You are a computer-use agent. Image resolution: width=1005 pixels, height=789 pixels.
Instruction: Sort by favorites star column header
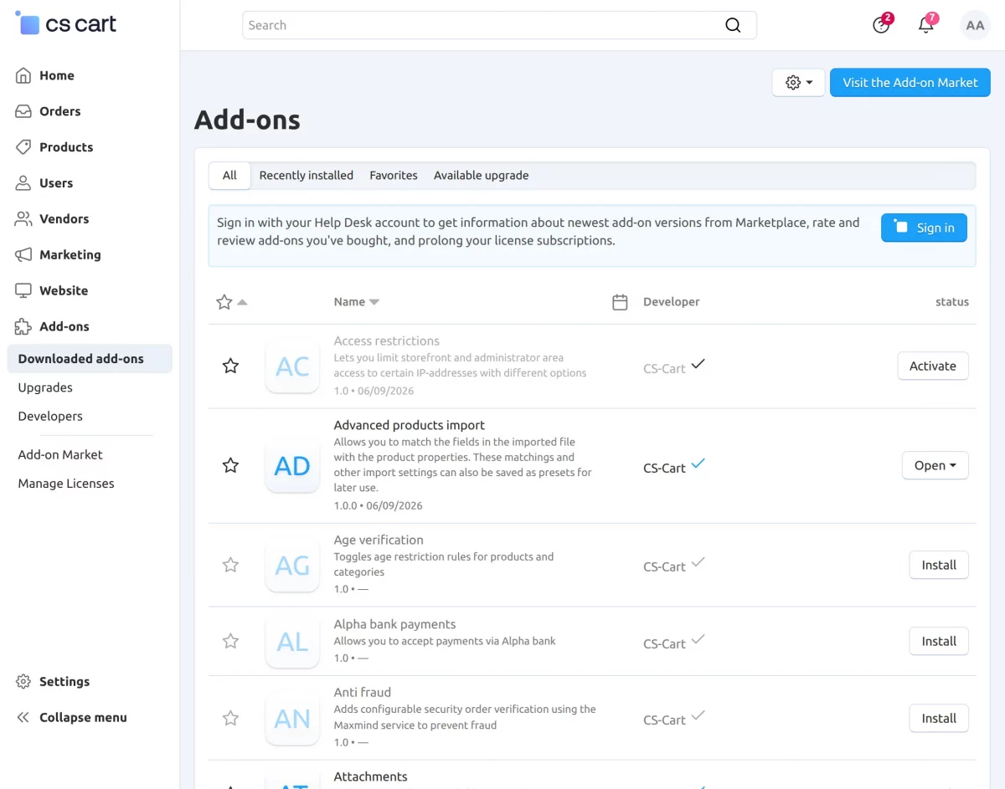(x=231, y=302)
